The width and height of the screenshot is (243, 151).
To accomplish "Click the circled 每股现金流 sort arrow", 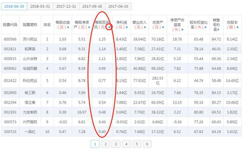I will [x=109, y=27].
